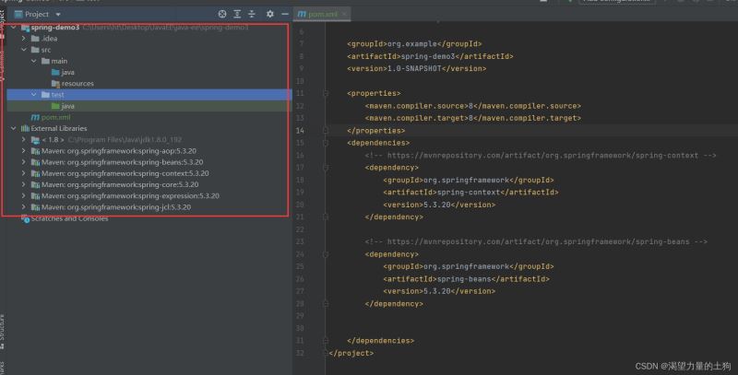Click the fold marker at line 31
Image resolution: width=738 pixels, height=375 pixels.
326,341
